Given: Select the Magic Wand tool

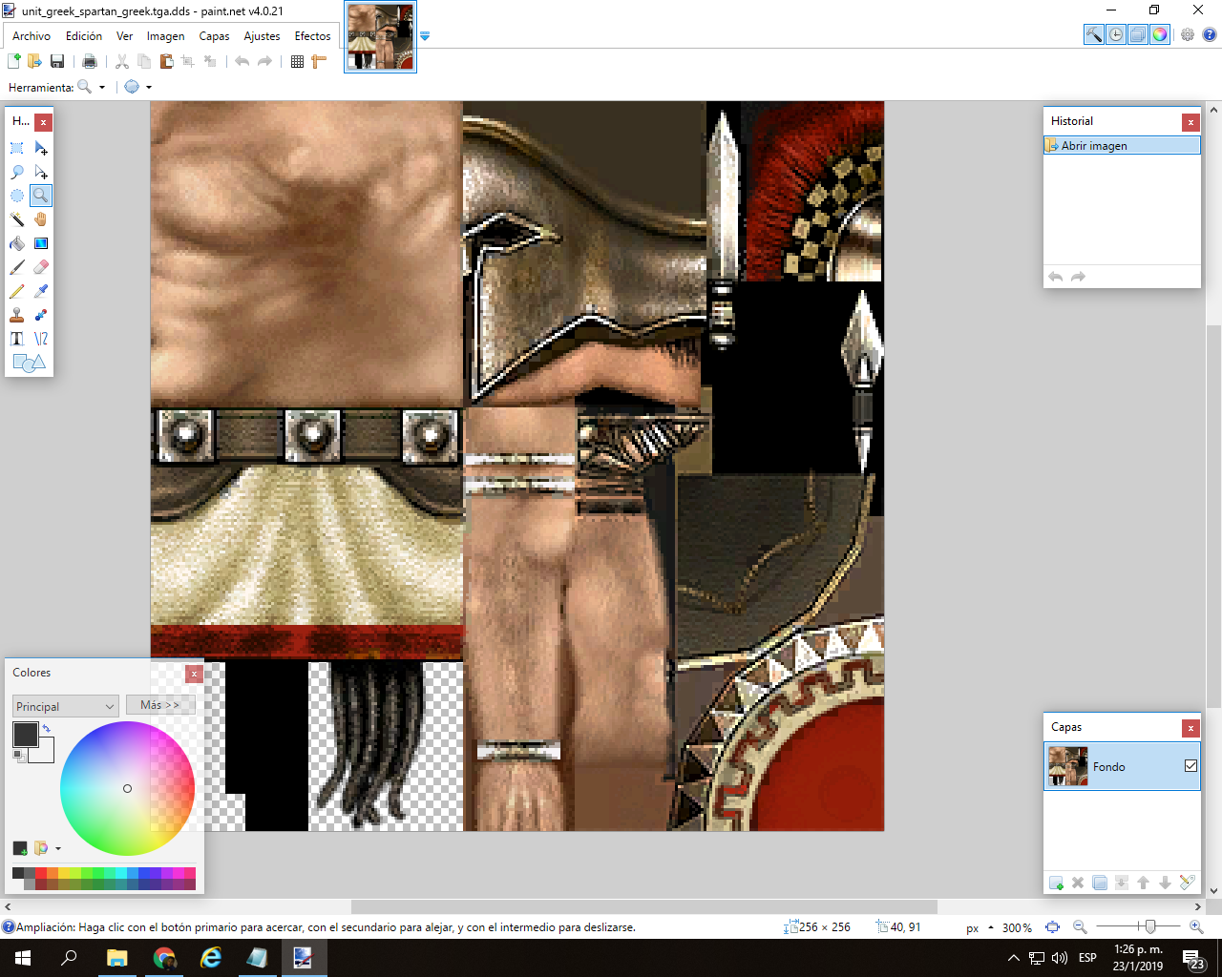Looking at the screenshot, I should (x=17, y=219).
